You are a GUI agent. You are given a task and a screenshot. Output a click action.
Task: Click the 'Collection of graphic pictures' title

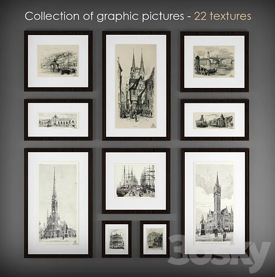tap(104, 16)
